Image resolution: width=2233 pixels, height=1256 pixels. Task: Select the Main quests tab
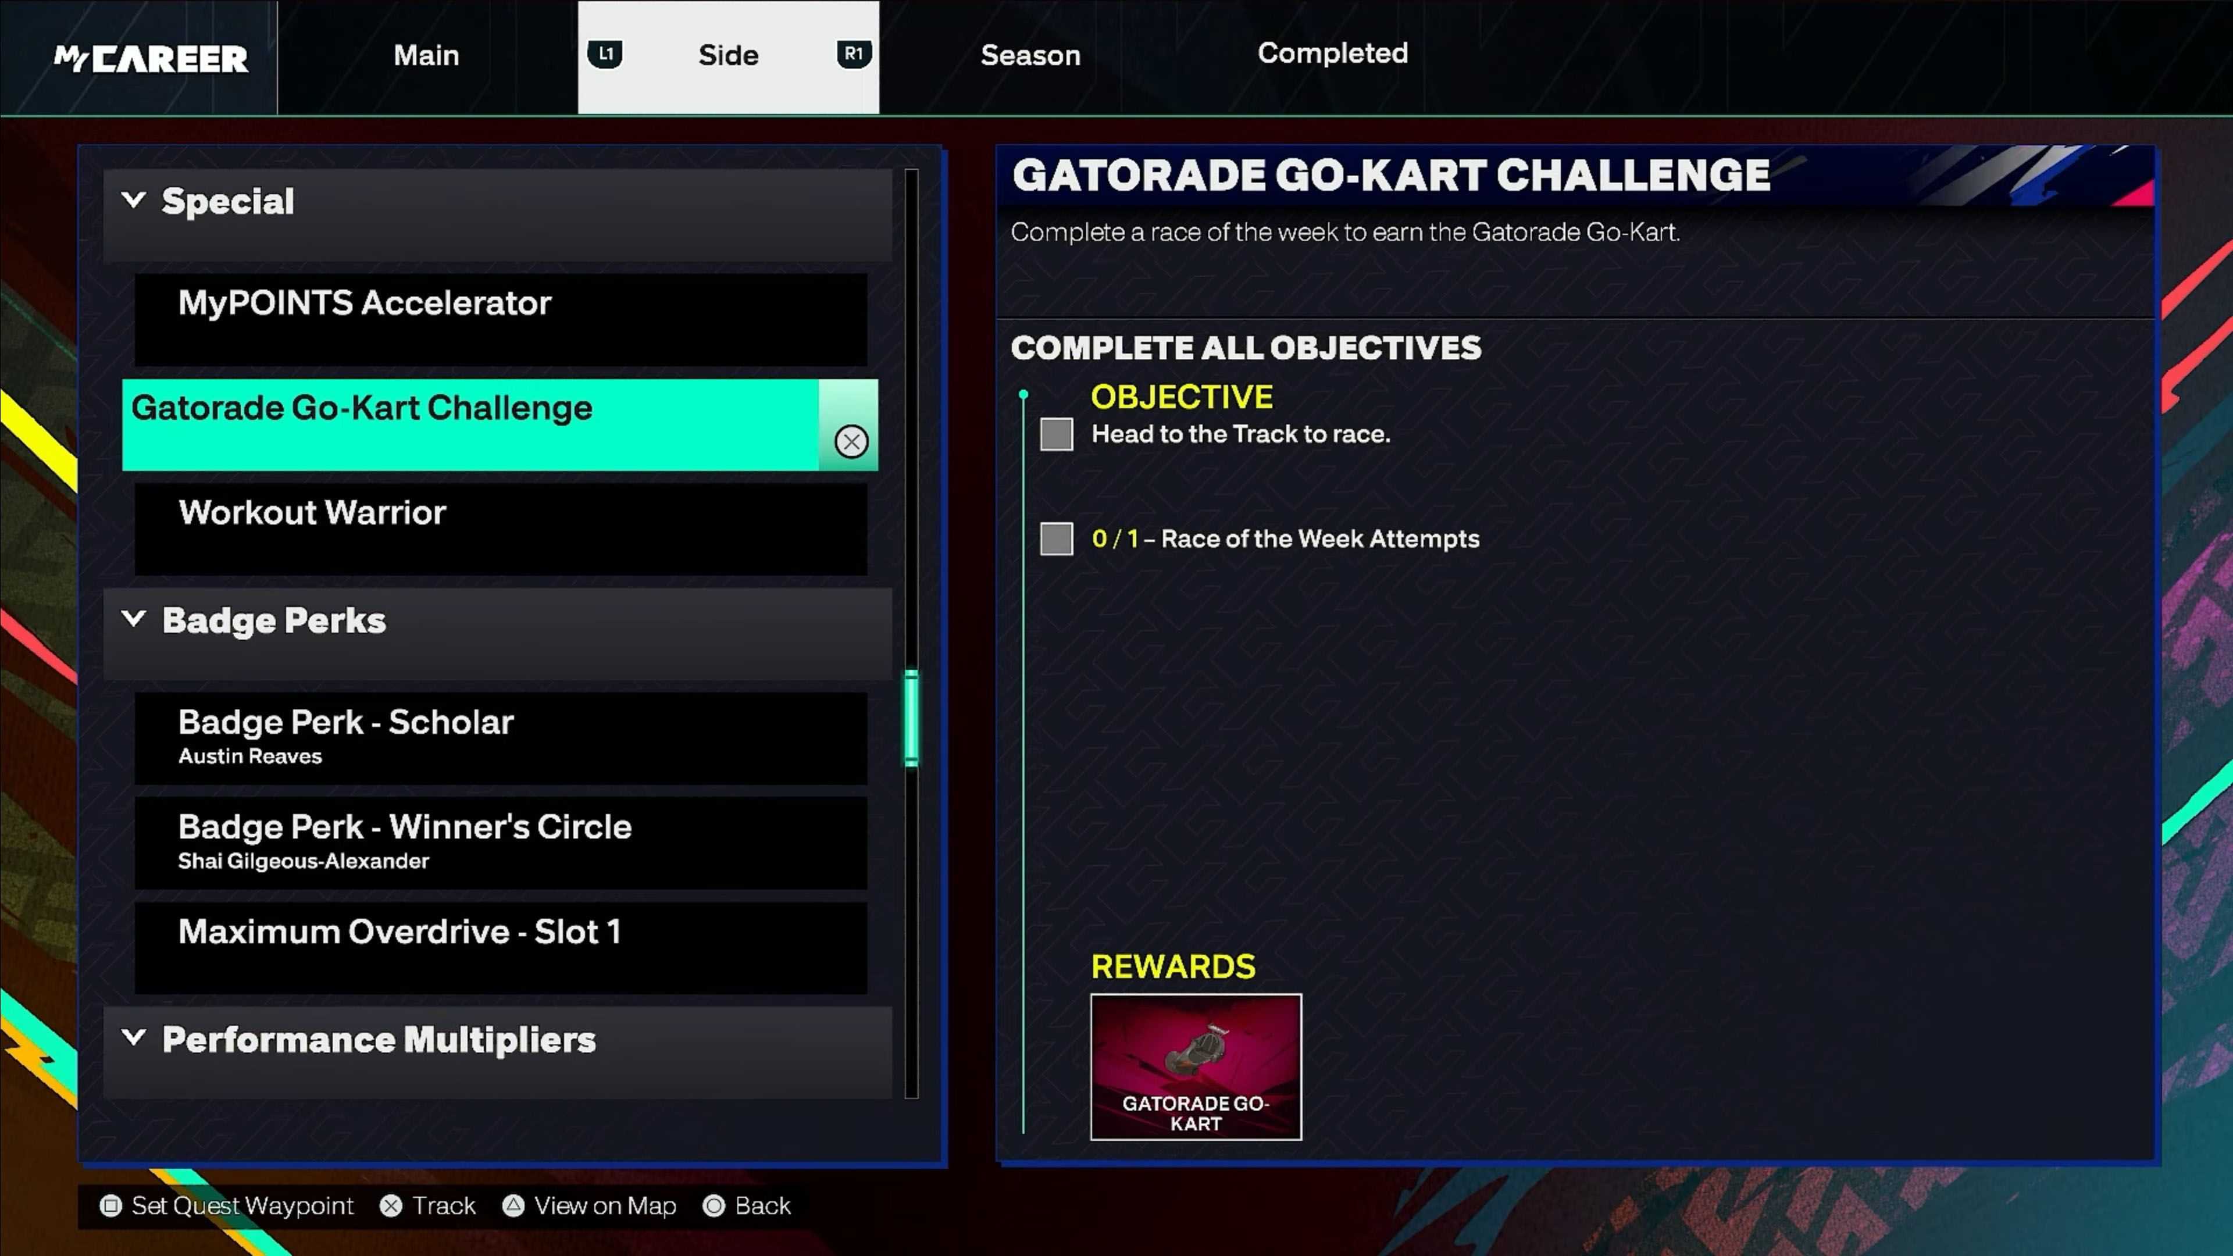coord(426,53)
